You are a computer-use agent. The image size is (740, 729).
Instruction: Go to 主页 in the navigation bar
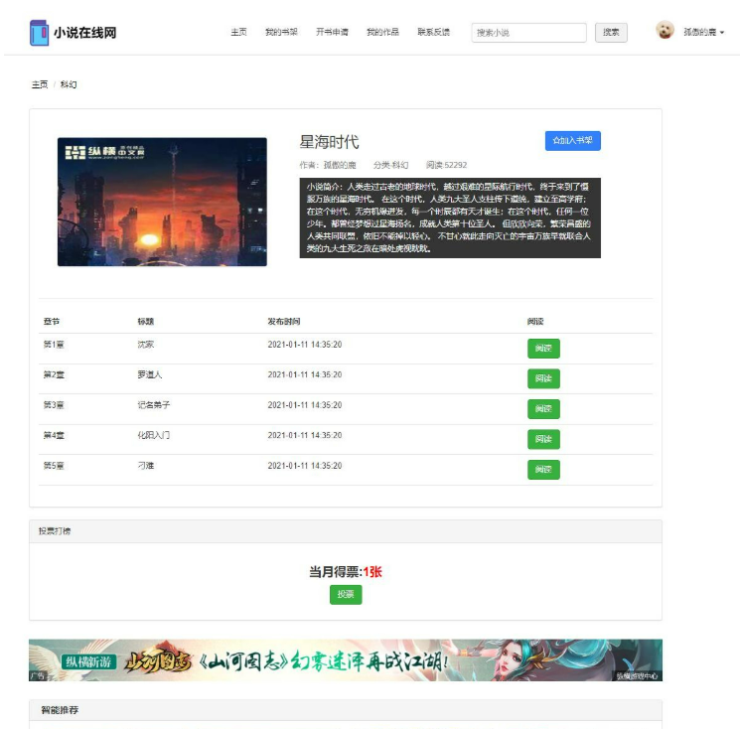point(238,32)
